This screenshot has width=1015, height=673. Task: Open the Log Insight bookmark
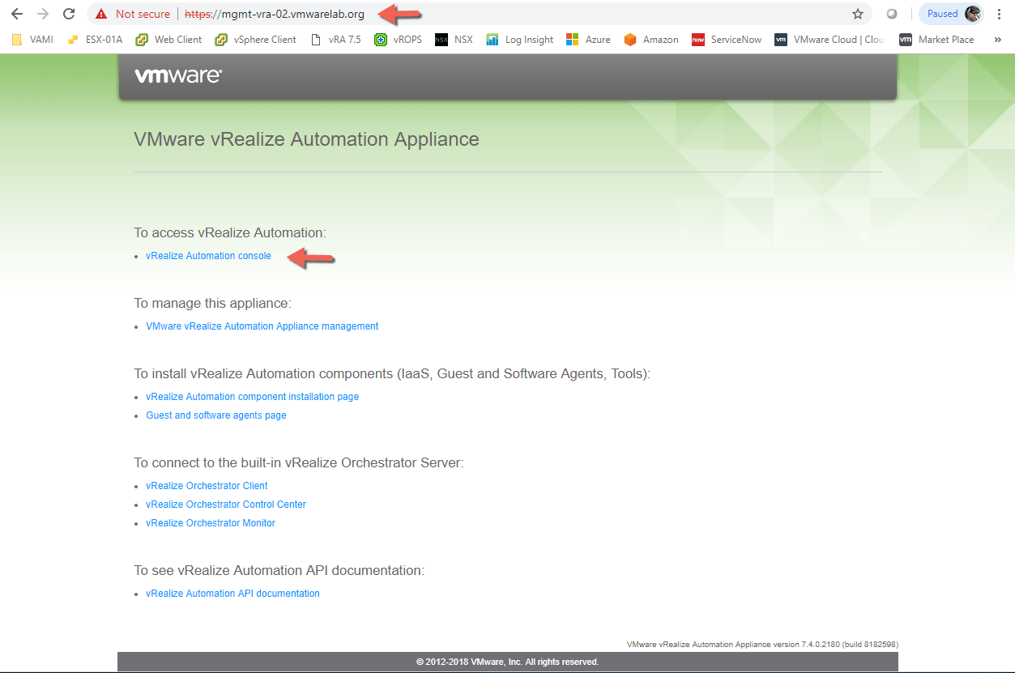point(520,40)
